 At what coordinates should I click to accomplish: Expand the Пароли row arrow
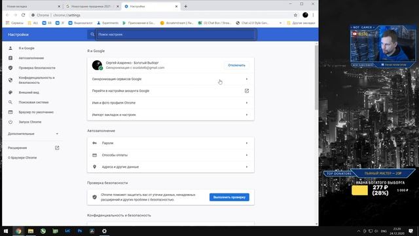pyautogui.click(x=247, y=143)
